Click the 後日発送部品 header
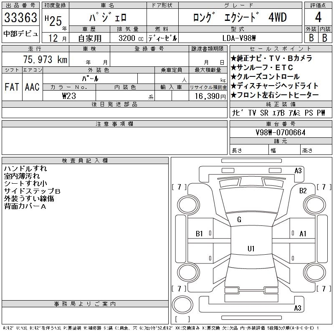Image resolution: width=334 pixels, height=334 pixels. click(x=114, y=104)
